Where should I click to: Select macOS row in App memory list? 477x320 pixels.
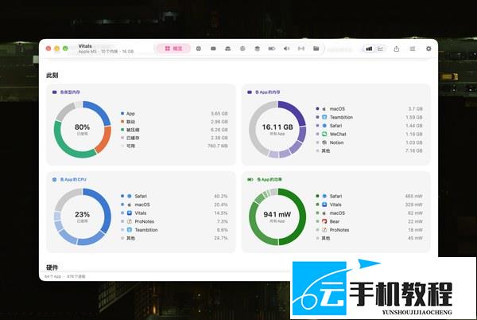pyautogui.click(x=370, y=109)
